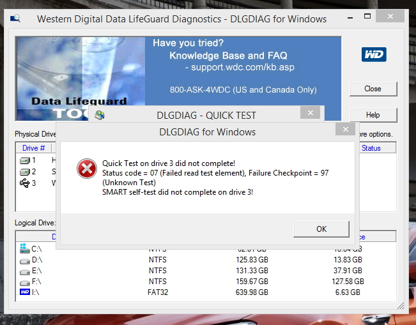Click the 'SMART self-test did not complete' line
The width and height of the screenshot is (416, 325).
point(178,192)
